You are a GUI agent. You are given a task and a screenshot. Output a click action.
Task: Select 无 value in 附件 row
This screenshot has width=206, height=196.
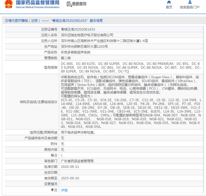click(62, 144)
